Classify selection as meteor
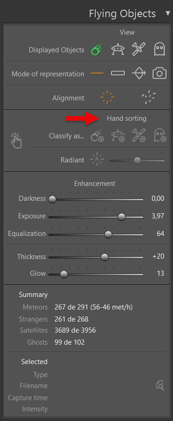The width and height of the screenshot is (173, 421). tap(97, 136)
